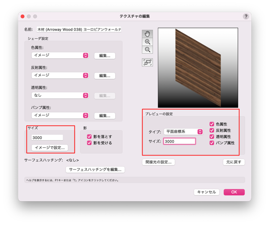Viewport: 269px width, 225px height.
Task: Click the preview サイズ input field
Action: (x=179, y=141)
